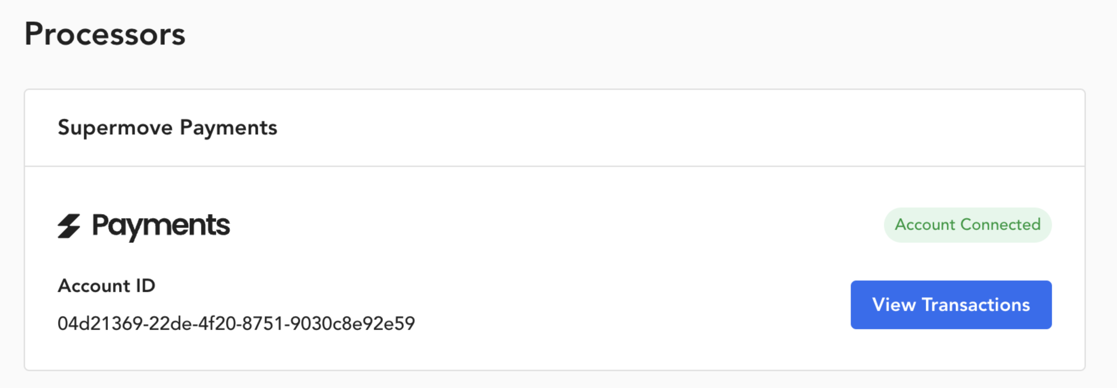The image size is (1117, 388).
Task: Click the word Supermove in card header
Action: click(115, 128)
